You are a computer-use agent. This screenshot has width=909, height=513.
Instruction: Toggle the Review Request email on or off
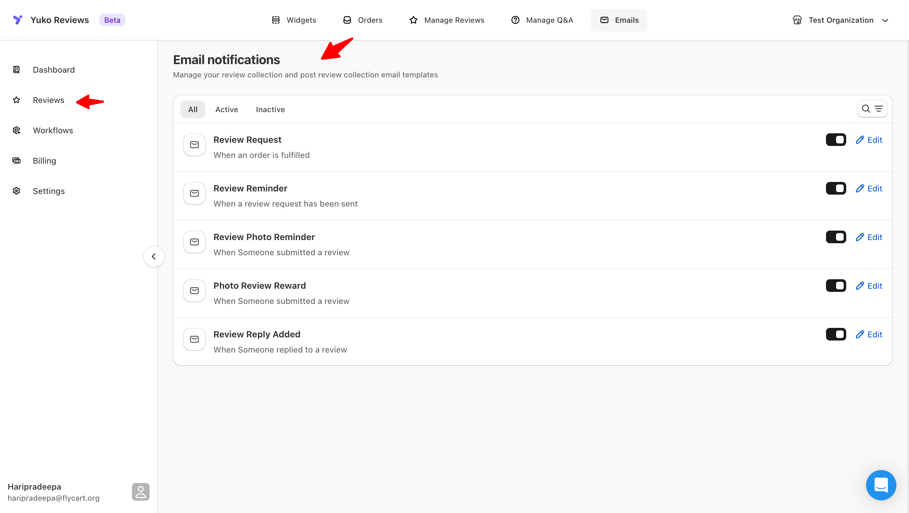[836, 139]
